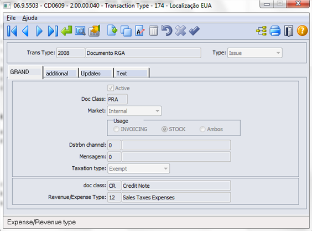This screenshot has height=231, width=312.
Task: Add a new record document icon
Action: [x=112, y=30]
